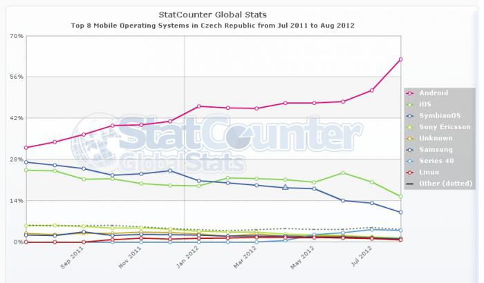
Task: Click the 28% y-axis label
Action: [x=15, y=159]
